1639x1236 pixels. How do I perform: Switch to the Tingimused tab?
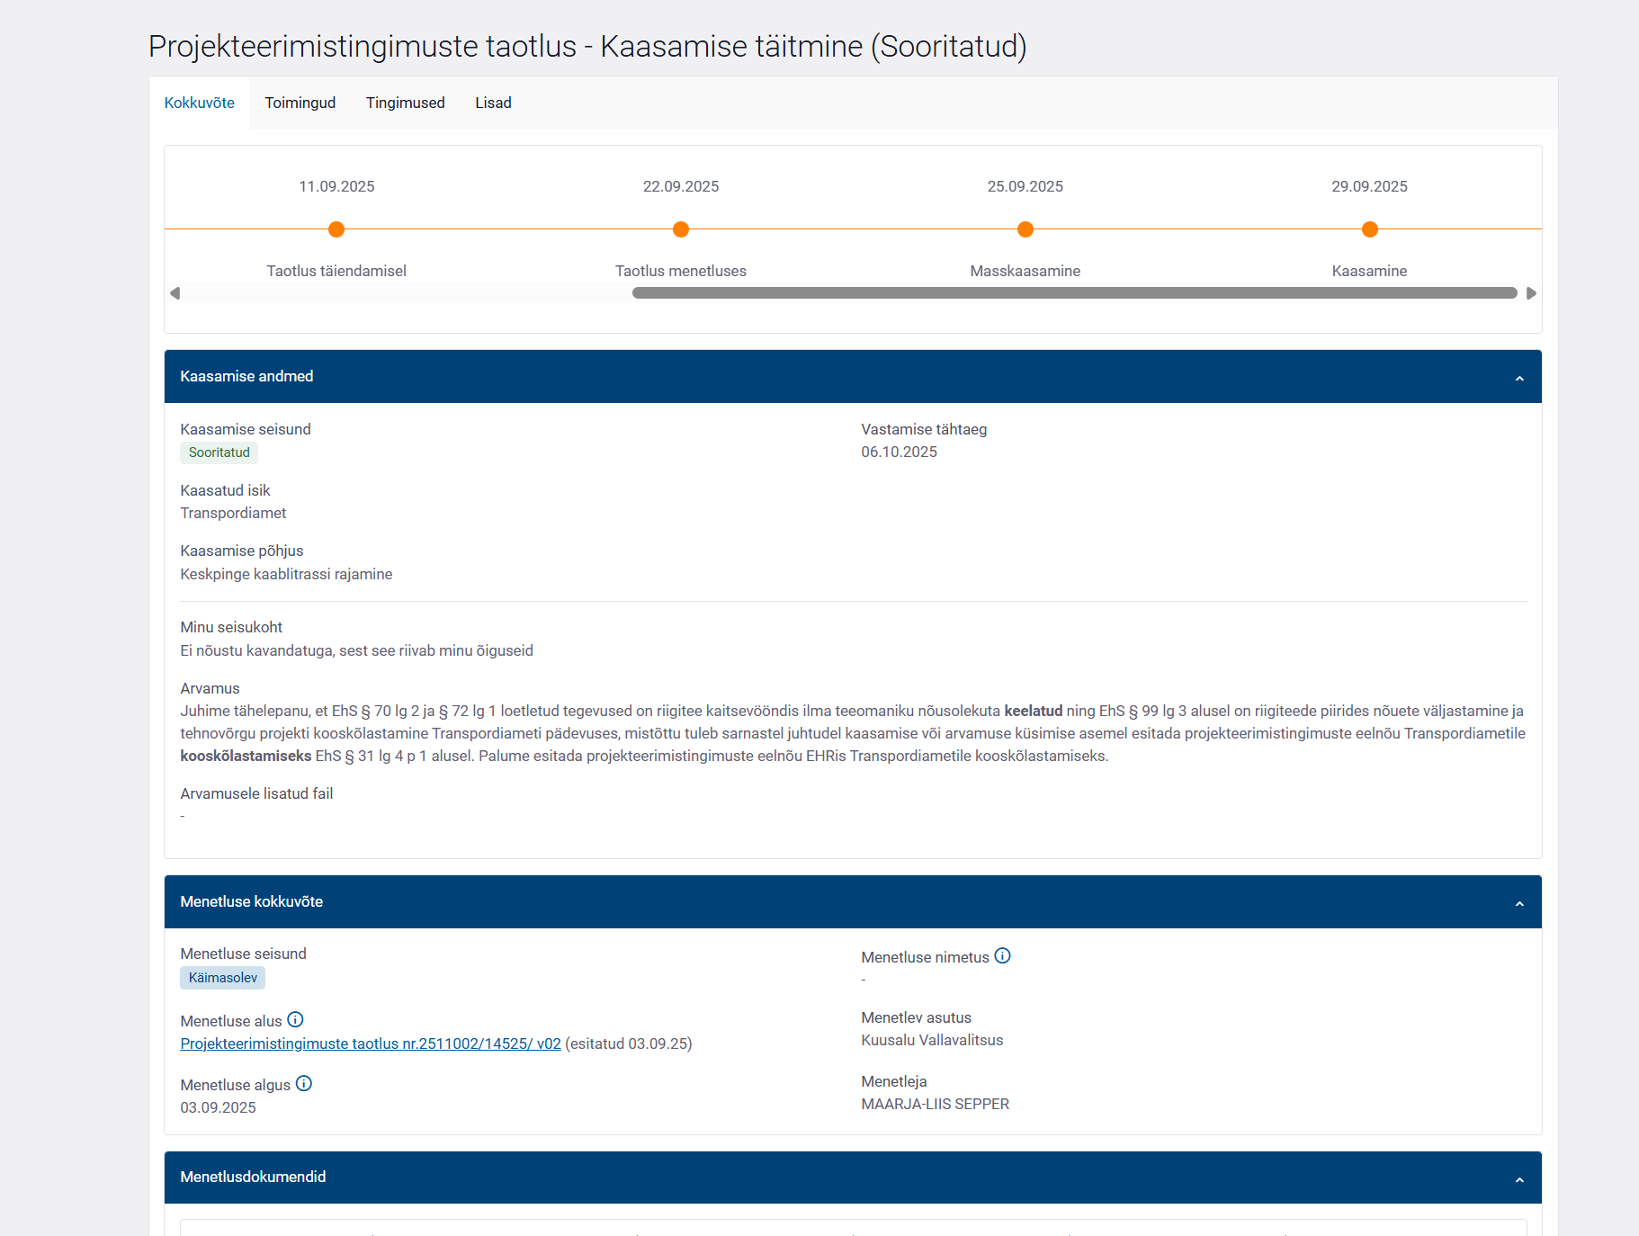pyautogui.click(x=405, y=103)
